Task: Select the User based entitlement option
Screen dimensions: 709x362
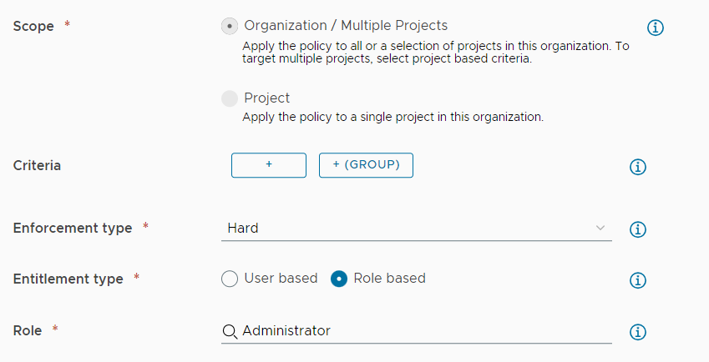Action: click(230, 279)
